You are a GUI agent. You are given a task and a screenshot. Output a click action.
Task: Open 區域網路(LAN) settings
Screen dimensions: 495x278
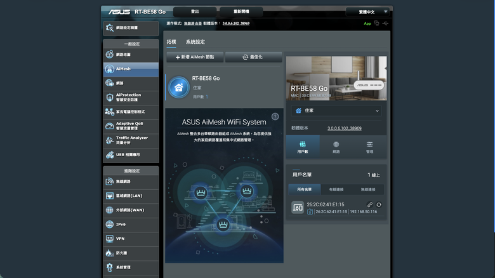click(x=131, y=196)
